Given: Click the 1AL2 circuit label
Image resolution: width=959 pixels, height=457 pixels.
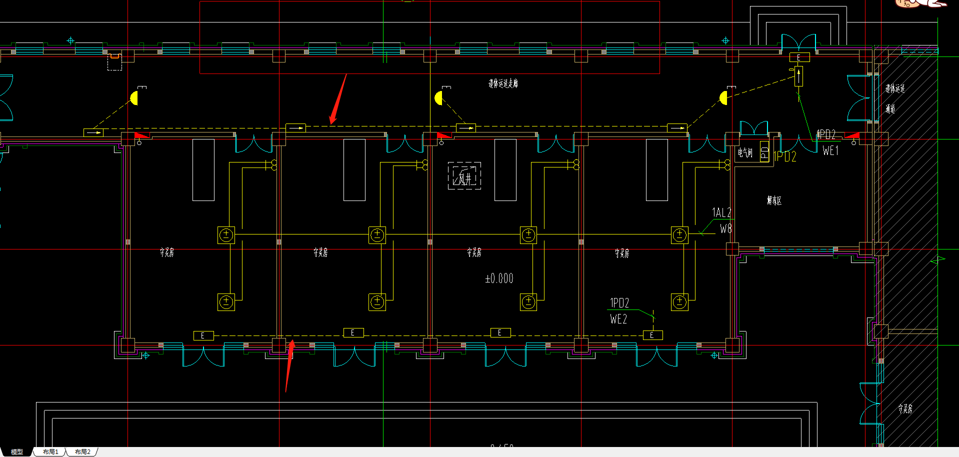Looking at the screenshot, I should 721,212.
